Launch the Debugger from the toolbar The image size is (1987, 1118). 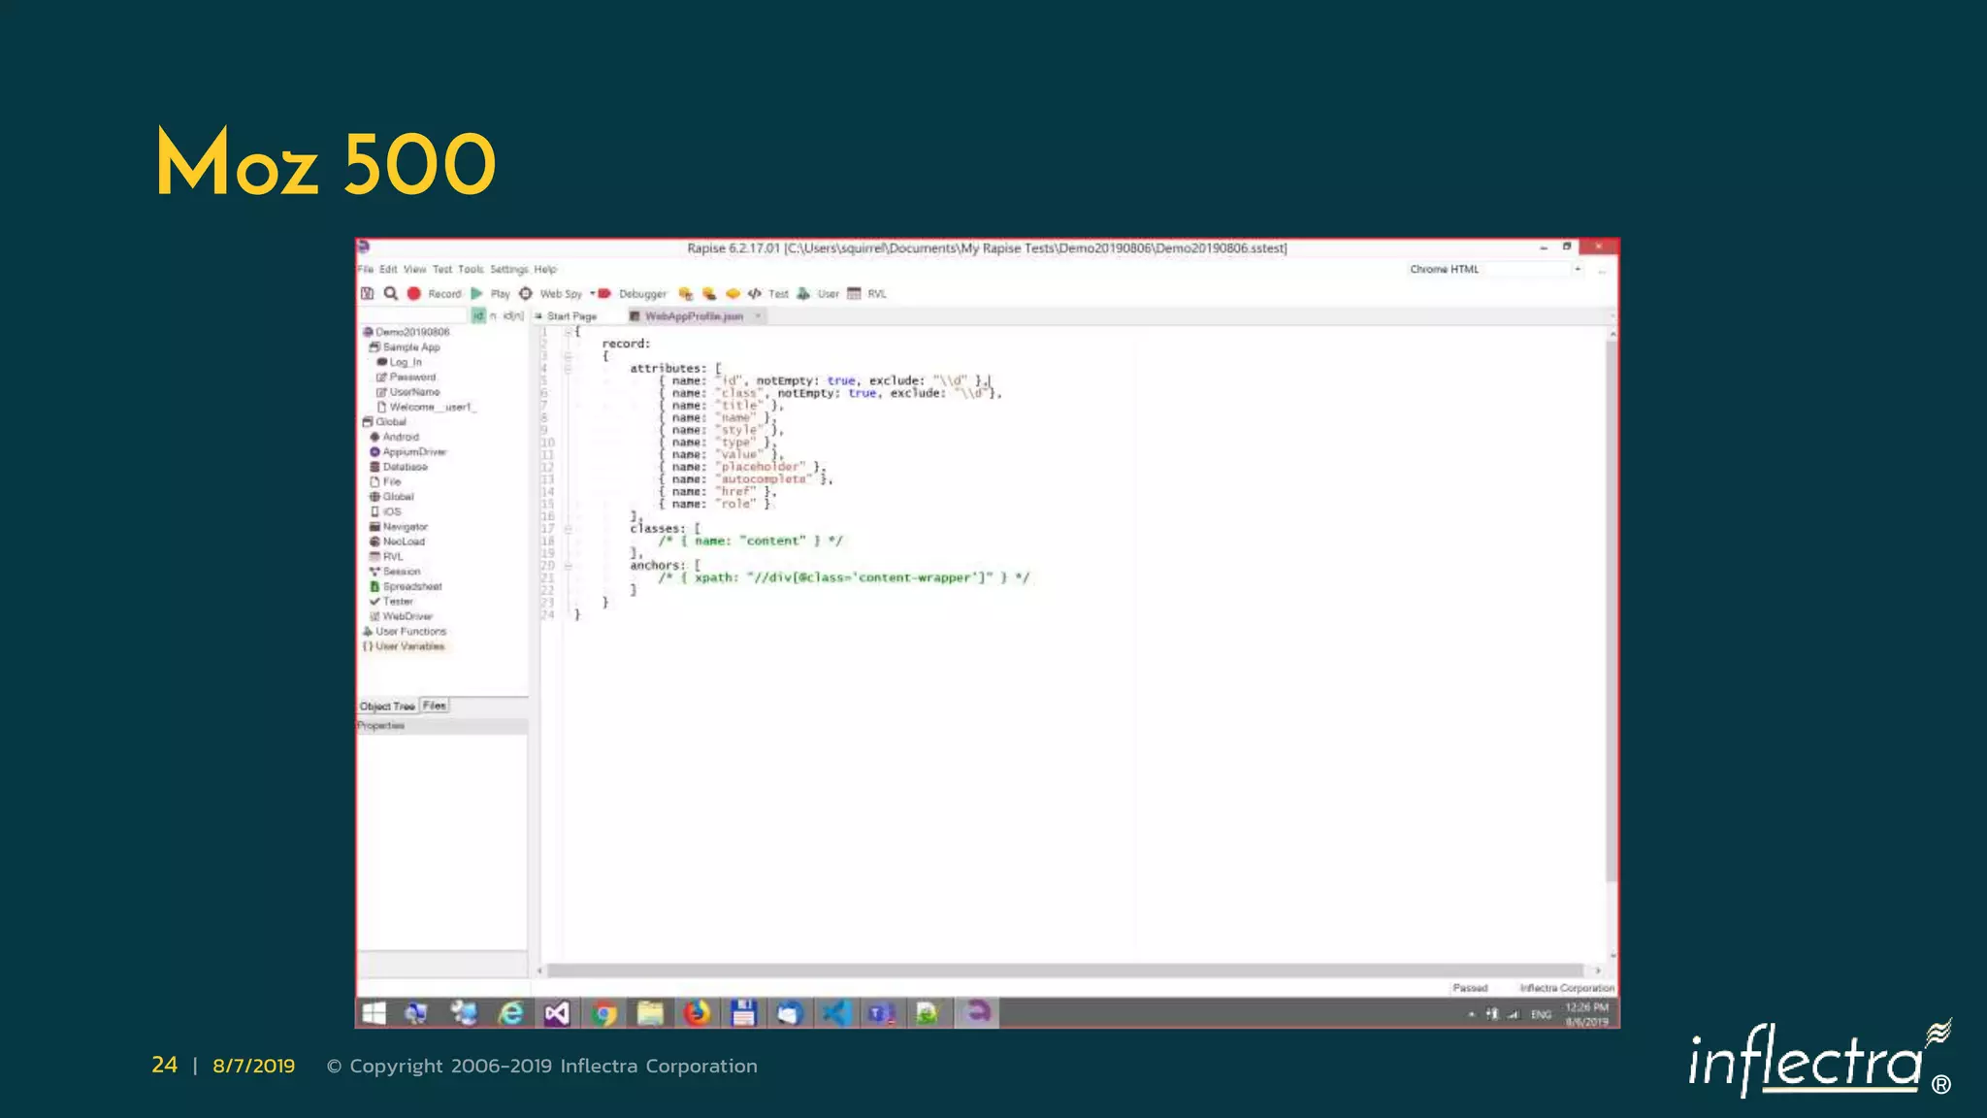[x=604, y=293]
